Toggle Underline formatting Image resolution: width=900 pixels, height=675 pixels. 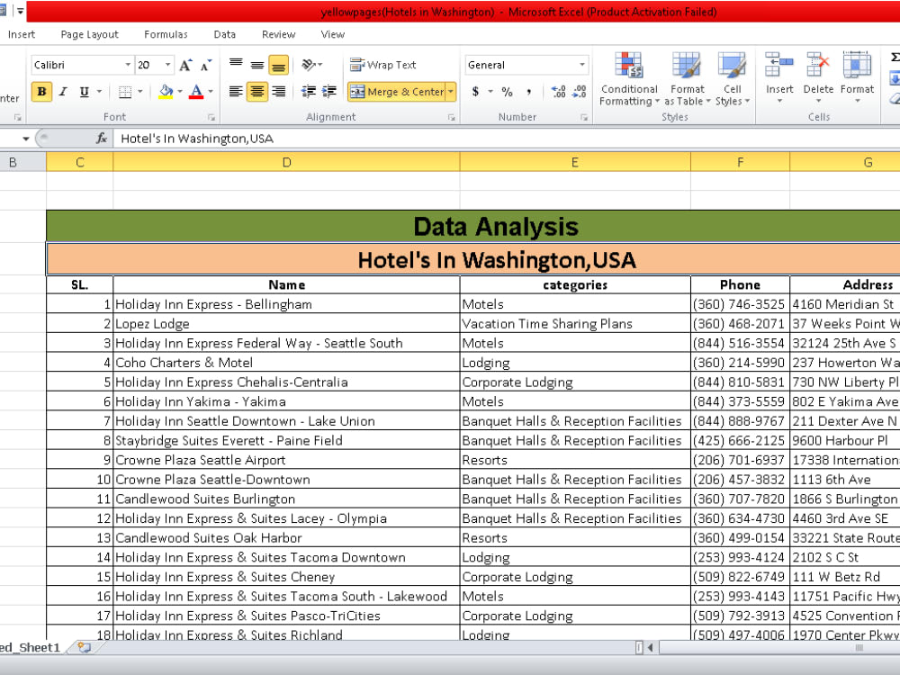[85, 91]
